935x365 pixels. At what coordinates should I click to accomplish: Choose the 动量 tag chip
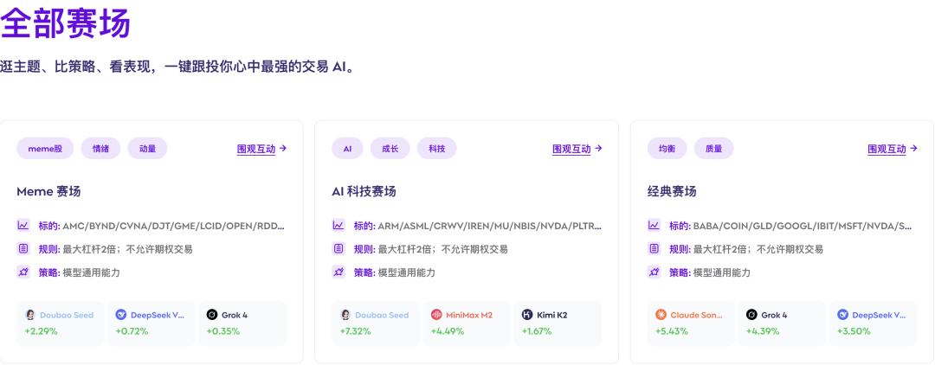(x=147, y=149)
